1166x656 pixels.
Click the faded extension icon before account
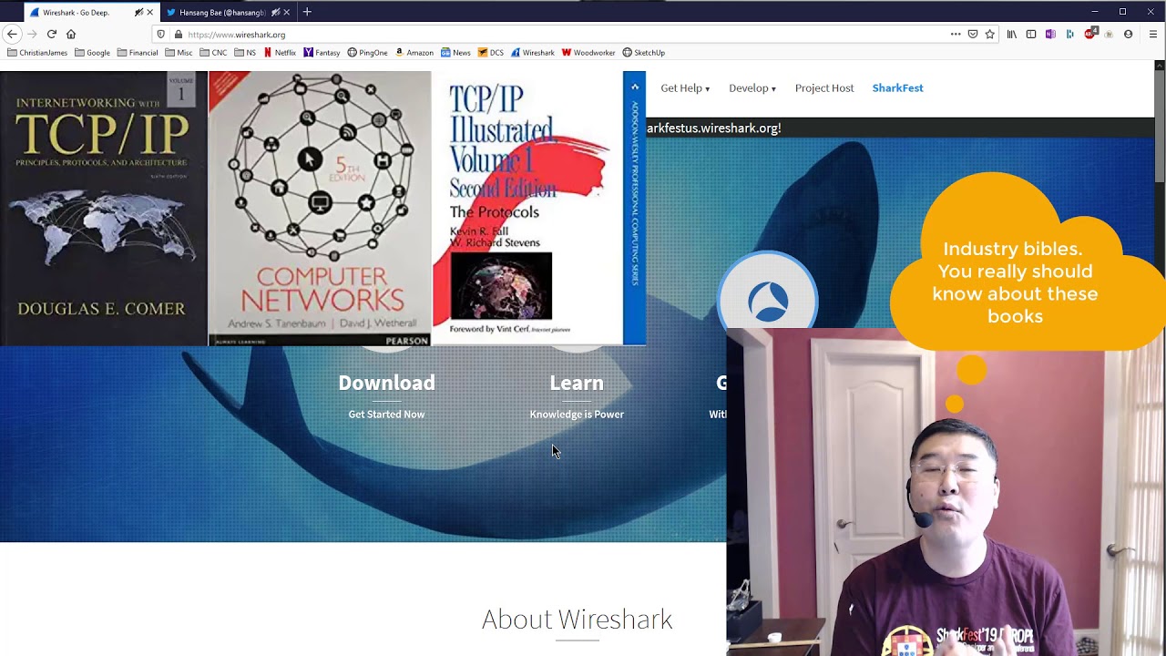pyautogui.click(x=1109, y=34)
